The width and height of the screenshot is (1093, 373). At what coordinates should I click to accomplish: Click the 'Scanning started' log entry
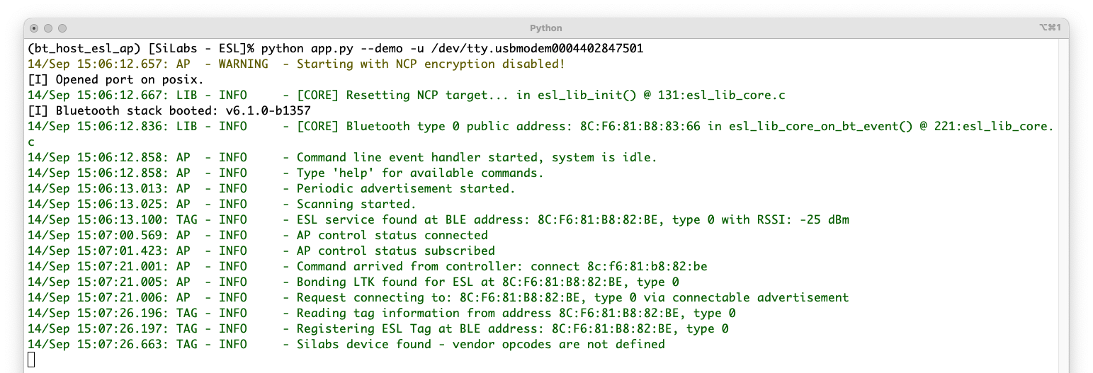(356, 205)
